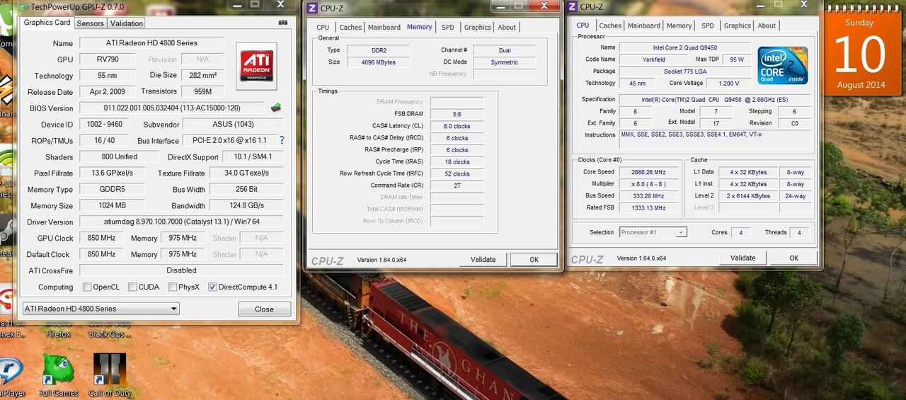Toggle the DirectCompute 4.1 checkbox
This screenshot has height=400, width=906.
point(212,287)
